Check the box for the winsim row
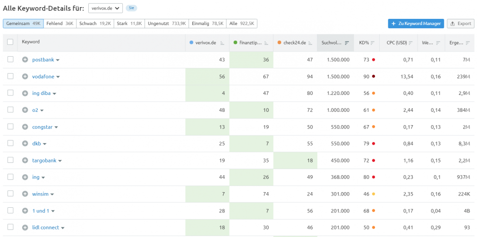 coord(10,194)
